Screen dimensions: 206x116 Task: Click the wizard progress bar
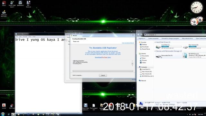(x=103, y=71)
